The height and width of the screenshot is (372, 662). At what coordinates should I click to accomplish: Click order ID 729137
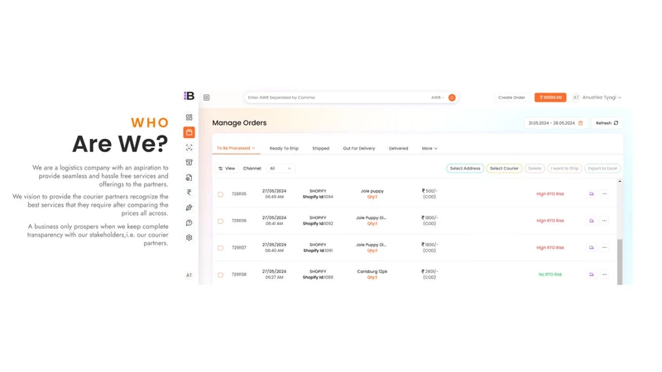click(x=239, y=247)
